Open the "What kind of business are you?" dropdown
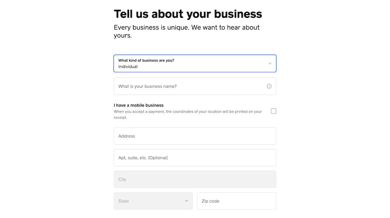This screenshot has height=218, width=390. [x=195, y=64]
